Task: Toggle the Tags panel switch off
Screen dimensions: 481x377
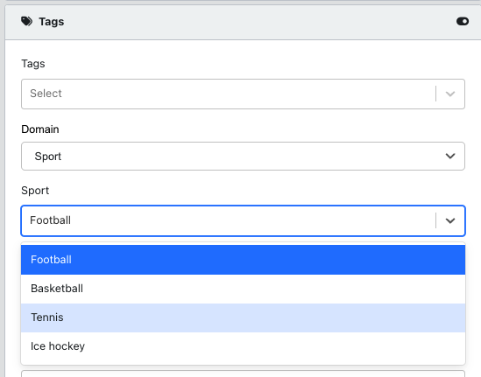Action: tap(463, 22)
